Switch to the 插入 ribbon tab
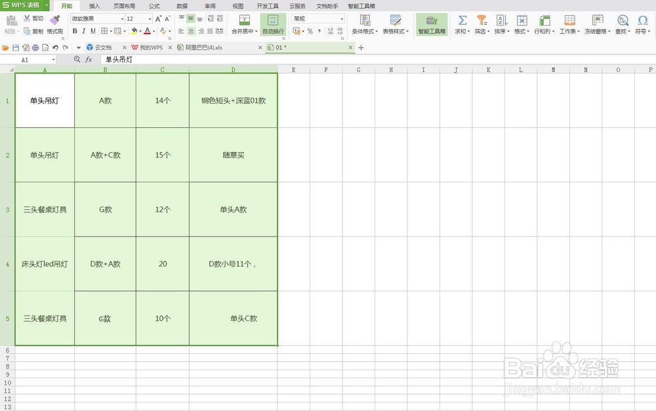The width and height of the screenshot is (656, 411). coord(94,6)
